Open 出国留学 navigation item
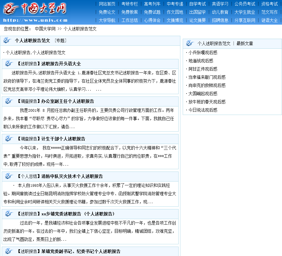This screenshot has width=282, height=256. click(x=197, y=12)
